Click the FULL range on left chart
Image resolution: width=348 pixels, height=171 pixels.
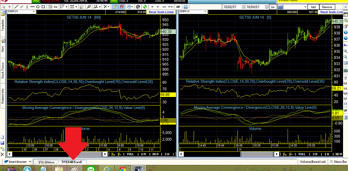tap(130, 154)
